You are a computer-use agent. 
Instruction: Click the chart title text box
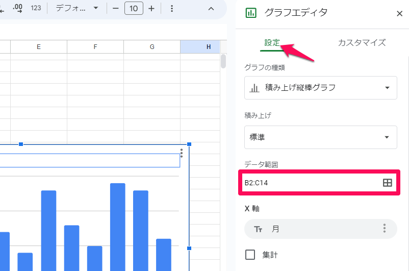tap(90, 160)
